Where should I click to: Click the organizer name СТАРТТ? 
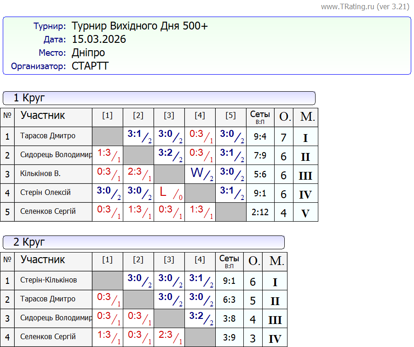tap(90, 66)
